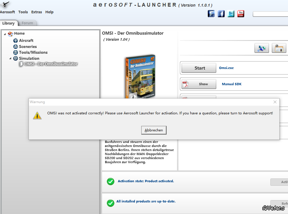Click 'All installed products are up-to-date.' text
This screenshot has width=288, height=214.
click(x=146, y=201)
